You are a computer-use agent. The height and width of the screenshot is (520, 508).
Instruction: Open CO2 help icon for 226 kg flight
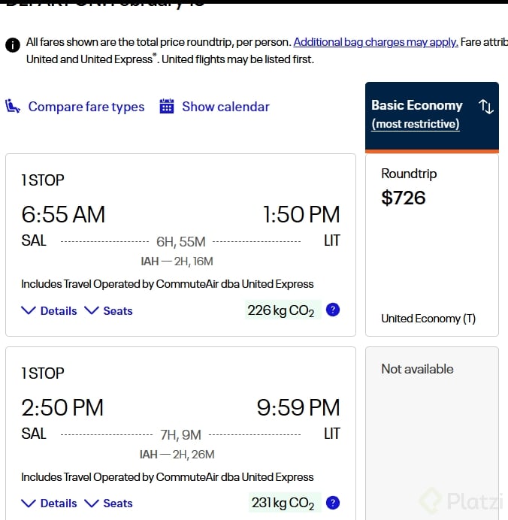tap(333, 310)
